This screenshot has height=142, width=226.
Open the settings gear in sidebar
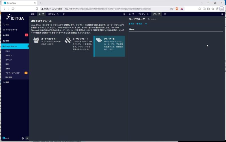coord(23,138)
